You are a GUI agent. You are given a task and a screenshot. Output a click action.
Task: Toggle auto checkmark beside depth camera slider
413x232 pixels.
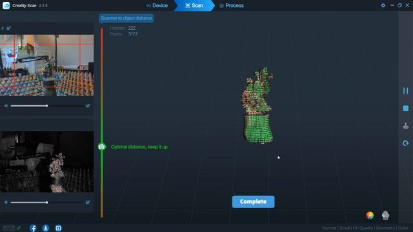click(88, 202)
